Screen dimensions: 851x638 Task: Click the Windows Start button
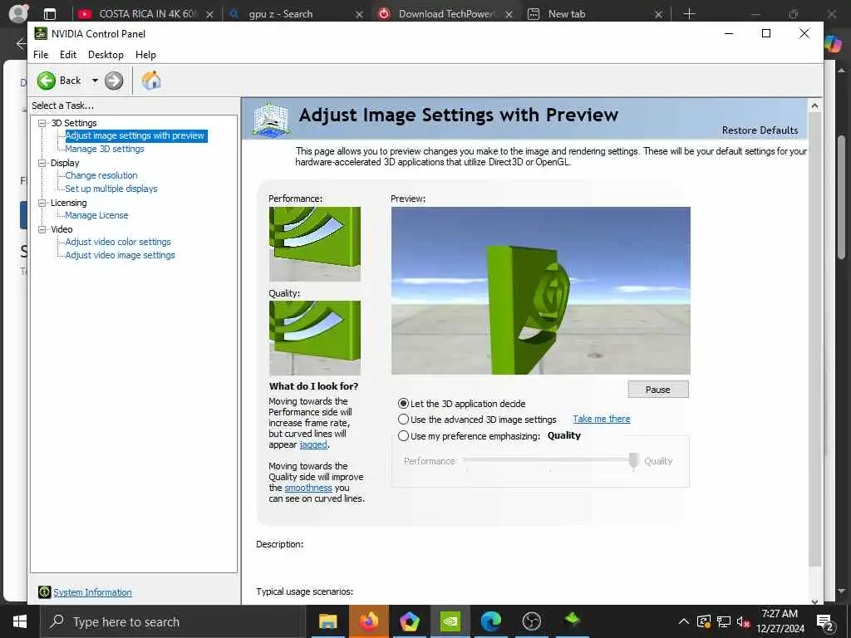point(20,621)
